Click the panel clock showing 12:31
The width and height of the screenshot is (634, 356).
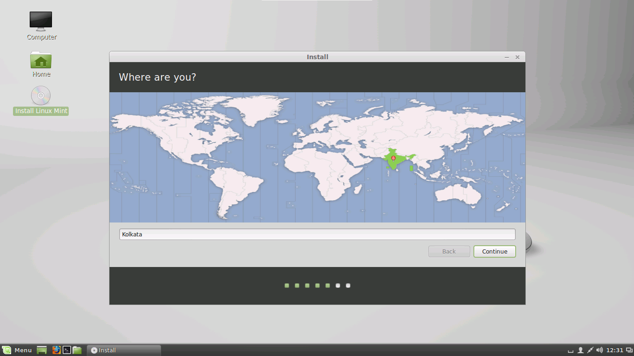pos(615,350)
